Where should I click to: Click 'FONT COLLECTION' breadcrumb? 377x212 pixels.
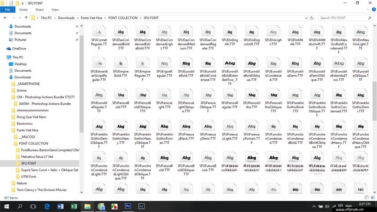(123, 18)
